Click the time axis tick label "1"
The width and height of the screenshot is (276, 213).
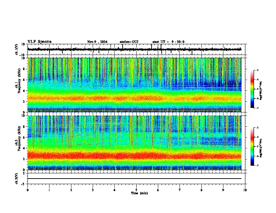point(49,190)
